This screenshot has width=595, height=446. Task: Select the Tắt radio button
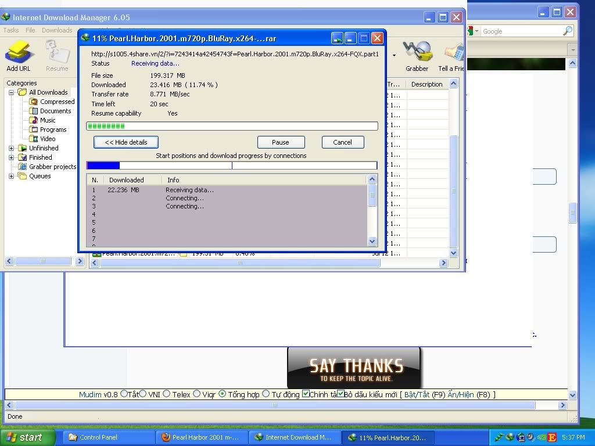124,394
